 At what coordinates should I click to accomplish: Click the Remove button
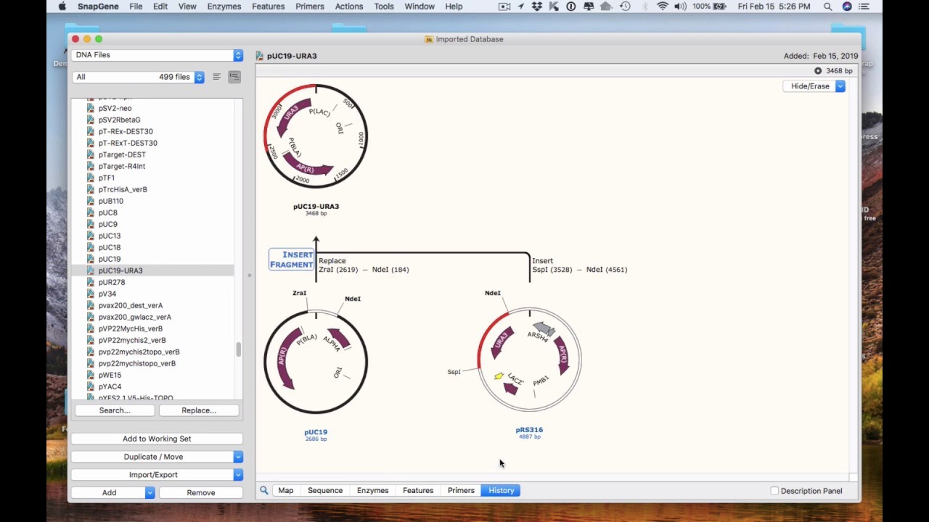(x=201, y=493)
